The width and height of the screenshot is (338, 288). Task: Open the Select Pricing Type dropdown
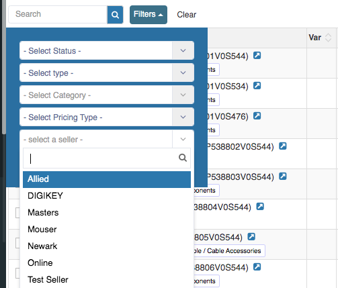107,117
